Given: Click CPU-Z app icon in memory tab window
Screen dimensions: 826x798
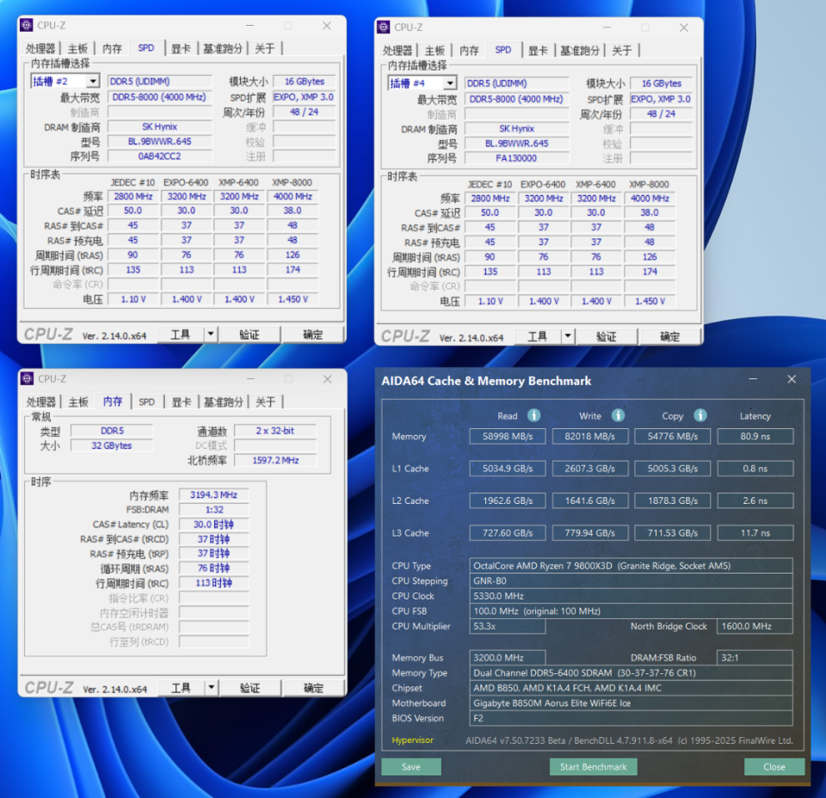Looking at the screenshot, I should (27, 378).
